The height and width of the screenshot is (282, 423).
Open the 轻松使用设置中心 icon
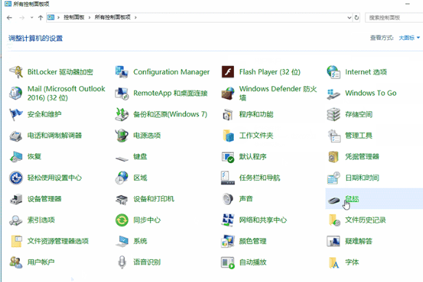pyautogui.click(x=16, y=177)
